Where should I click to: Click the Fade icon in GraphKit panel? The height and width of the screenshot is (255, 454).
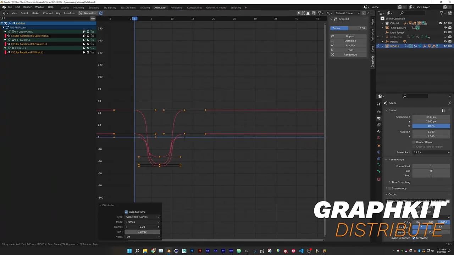(333, 50)
